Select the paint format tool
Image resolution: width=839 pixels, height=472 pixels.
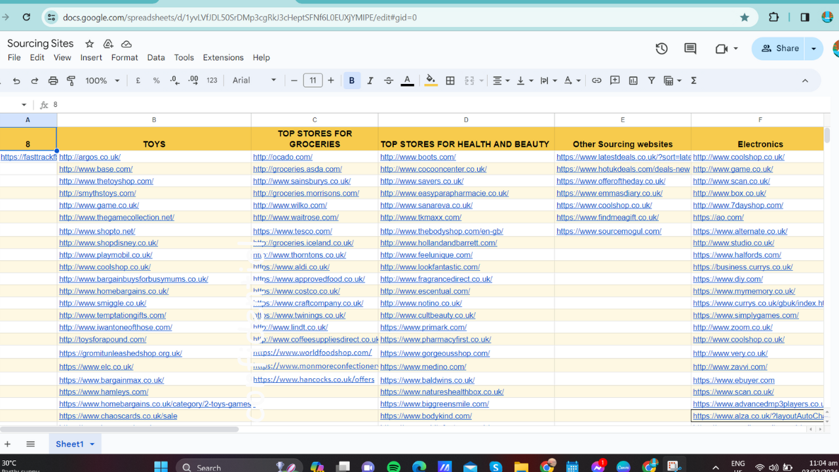click(71, 81)
